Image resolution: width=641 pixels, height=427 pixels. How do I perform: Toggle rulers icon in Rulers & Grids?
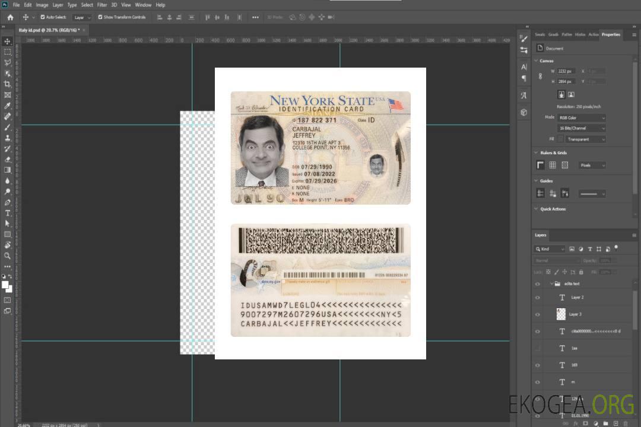tap(540, 165)
